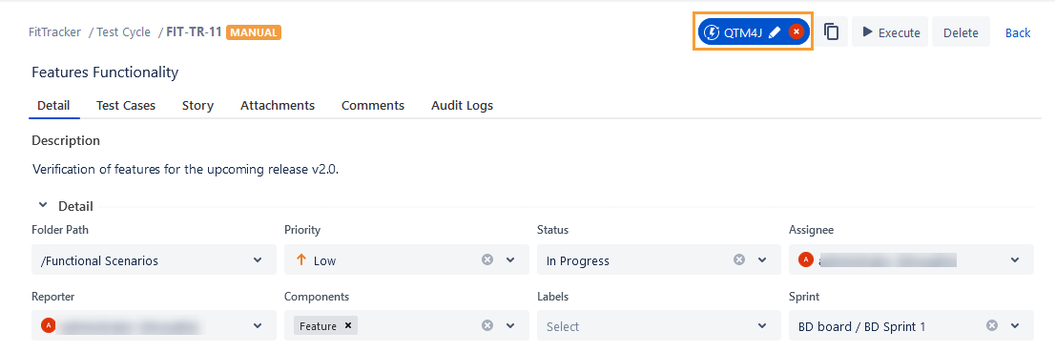Execute the test cycle

click(890, 31)
